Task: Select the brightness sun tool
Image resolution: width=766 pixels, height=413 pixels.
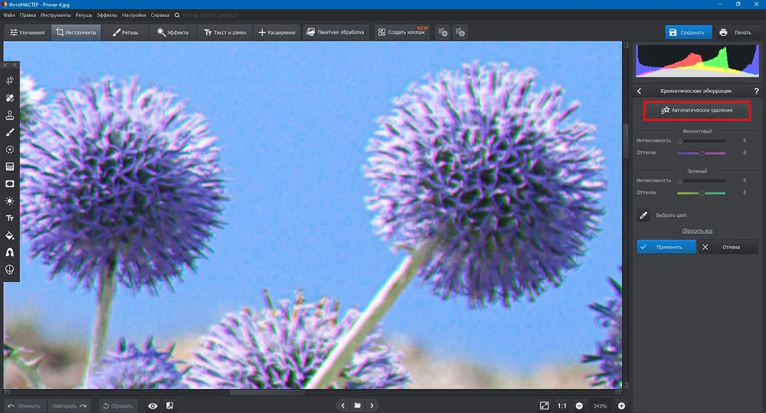Action: 10,201
